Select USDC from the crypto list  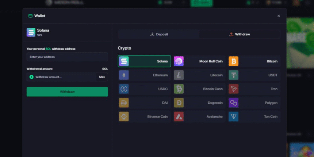tap(144, 89)
